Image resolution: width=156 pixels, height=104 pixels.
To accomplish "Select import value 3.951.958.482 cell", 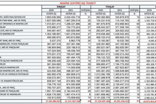I will click(x=101, y=94).
